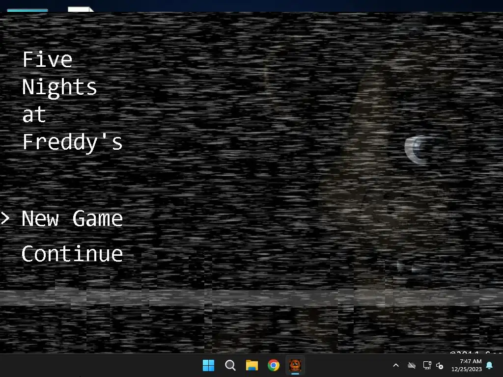This screenshot has width=503, height=377.
Task: Open the clock showing 7:47 AM
Action: [467, 365]
